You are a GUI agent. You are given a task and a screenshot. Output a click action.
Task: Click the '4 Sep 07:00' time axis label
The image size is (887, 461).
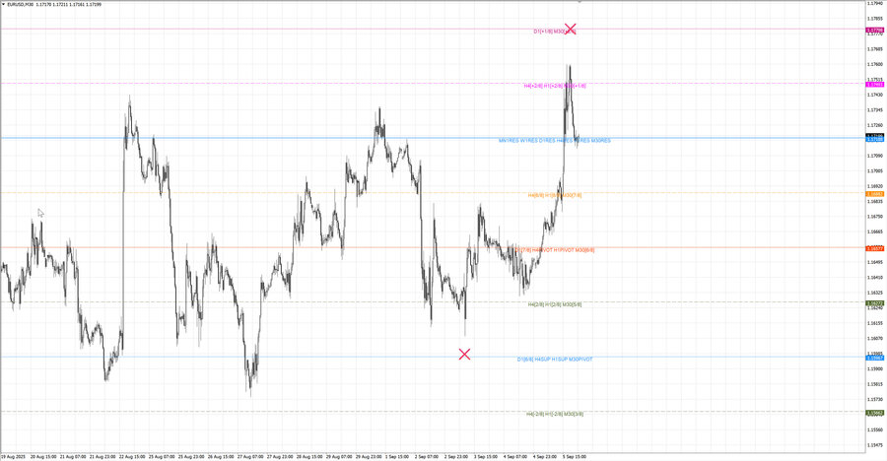coord(514,456)
